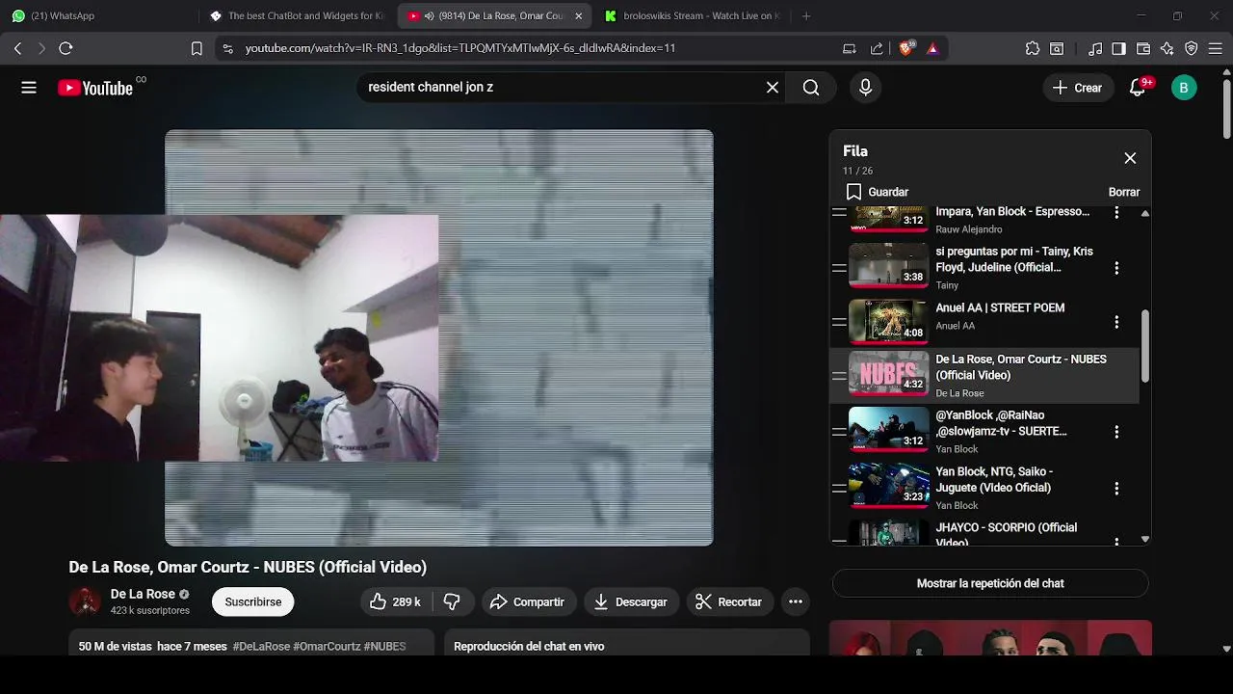Click the browser share page icon
Viewport: 1233px width, 694px height.
tap(877, 48)
